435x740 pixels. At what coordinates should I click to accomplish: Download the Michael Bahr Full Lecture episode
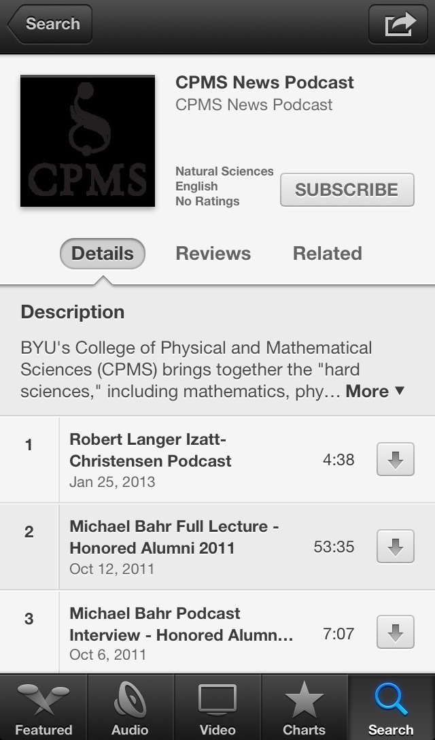pos(396,547)
